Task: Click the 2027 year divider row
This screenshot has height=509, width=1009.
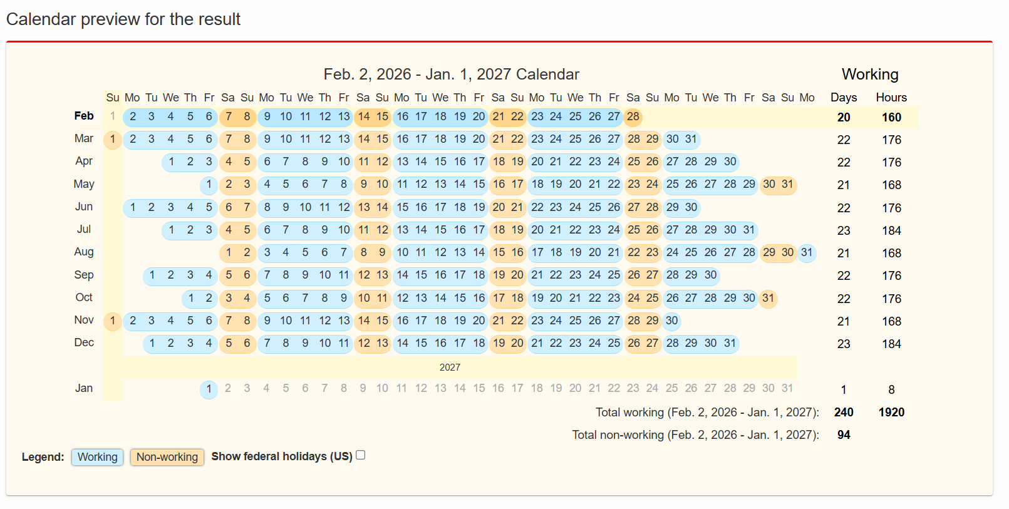Action: tap(450, 368)
